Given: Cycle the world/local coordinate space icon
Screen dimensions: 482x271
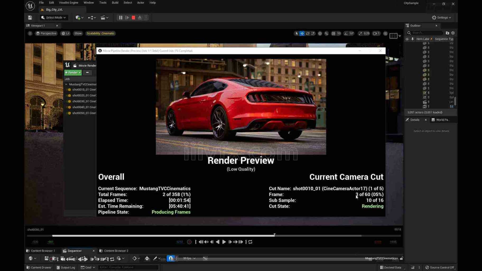Looking at the screenshot, I should pos(320,34).
